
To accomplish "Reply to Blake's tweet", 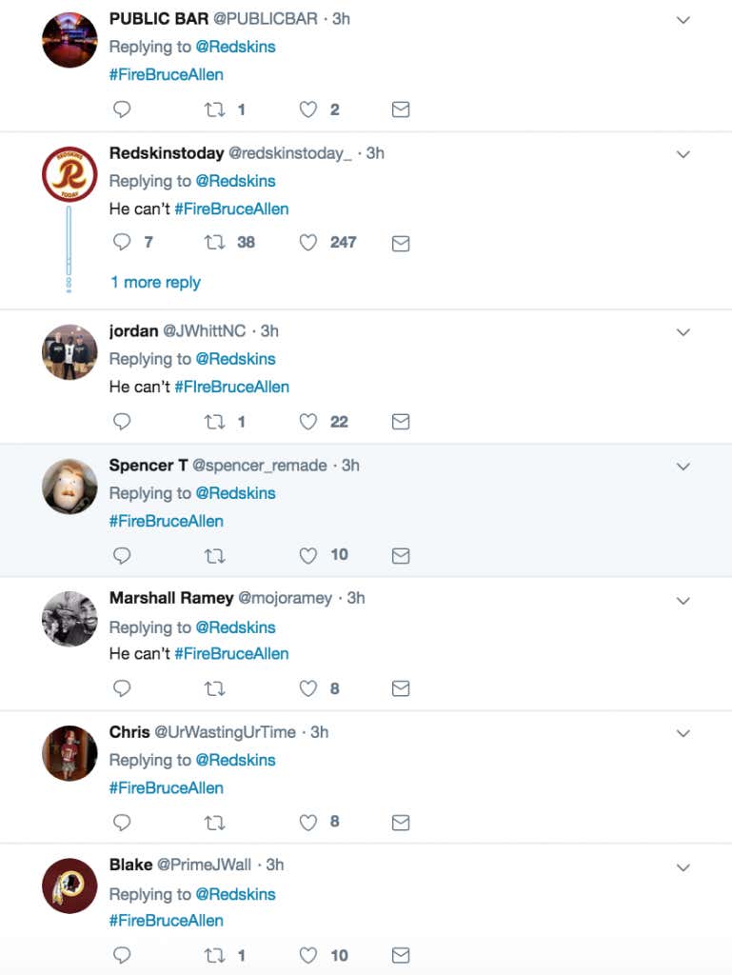I will (122, 955).
